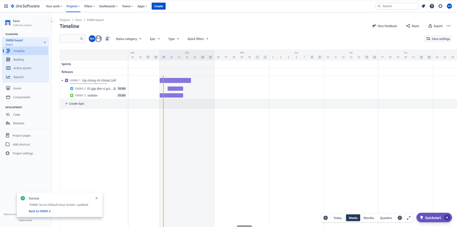Click the FARM-2 task type icon

pyautogui.click(x=72, y=89)
